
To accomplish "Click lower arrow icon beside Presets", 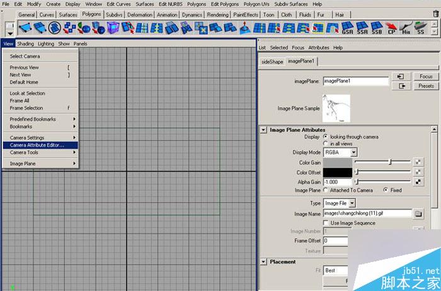I will [x=401, y=86].
